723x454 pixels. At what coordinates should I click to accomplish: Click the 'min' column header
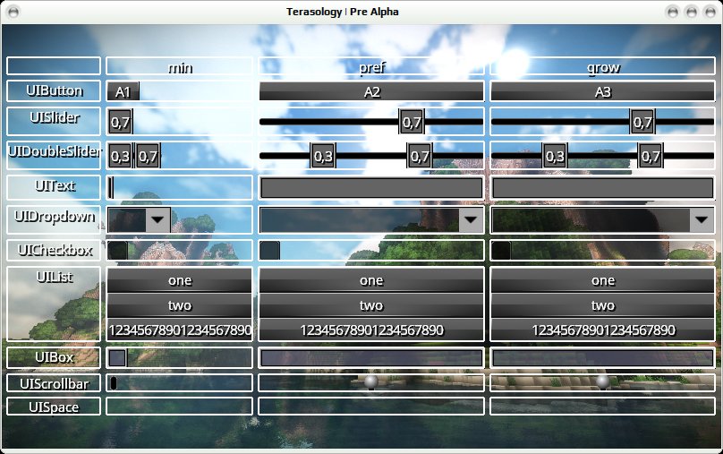[x=179, y=66]
